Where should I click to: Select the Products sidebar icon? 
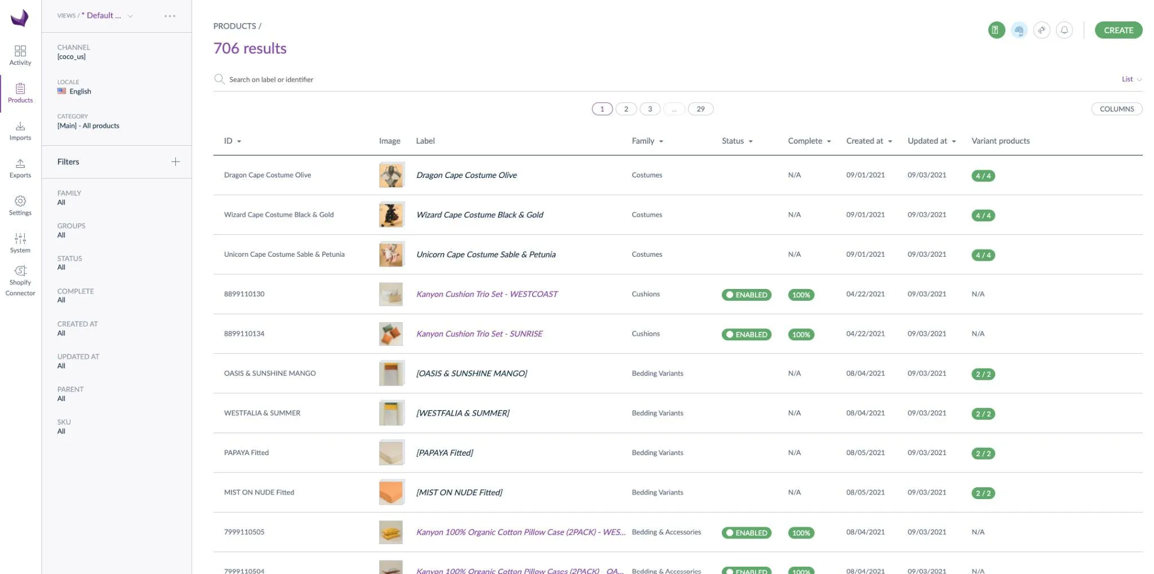20,92
